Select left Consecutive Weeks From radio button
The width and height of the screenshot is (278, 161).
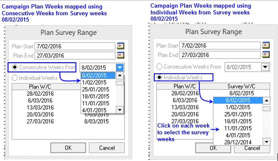(15, 67)
